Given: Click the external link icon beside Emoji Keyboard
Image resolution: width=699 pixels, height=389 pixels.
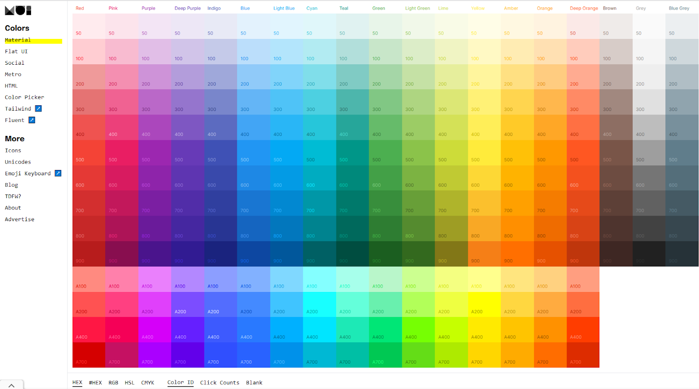Looking at the screenshot, I should coord(58,173).
